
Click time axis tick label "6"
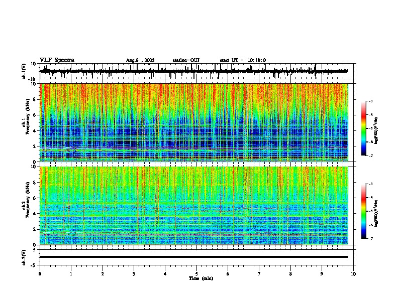[228, 274]
